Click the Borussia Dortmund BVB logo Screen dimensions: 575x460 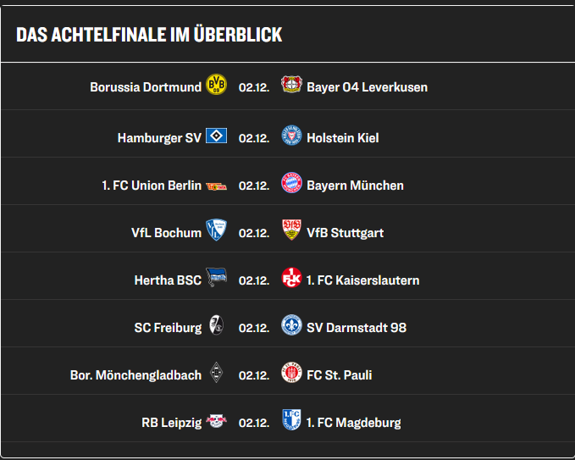216,85
